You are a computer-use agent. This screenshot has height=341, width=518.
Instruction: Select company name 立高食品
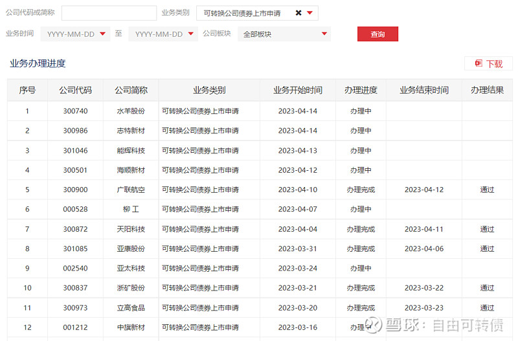pyautogui.click(x=131, y=308)
